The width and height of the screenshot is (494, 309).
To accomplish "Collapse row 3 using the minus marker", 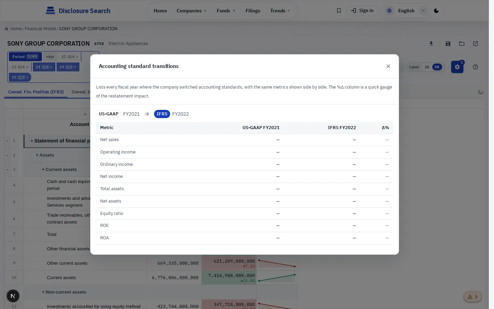I will coord(7,170).
